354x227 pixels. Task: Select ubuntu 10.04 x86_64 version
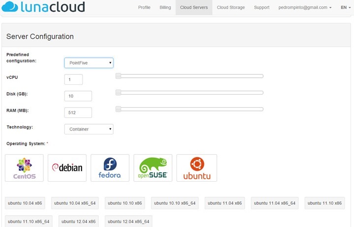75,203
